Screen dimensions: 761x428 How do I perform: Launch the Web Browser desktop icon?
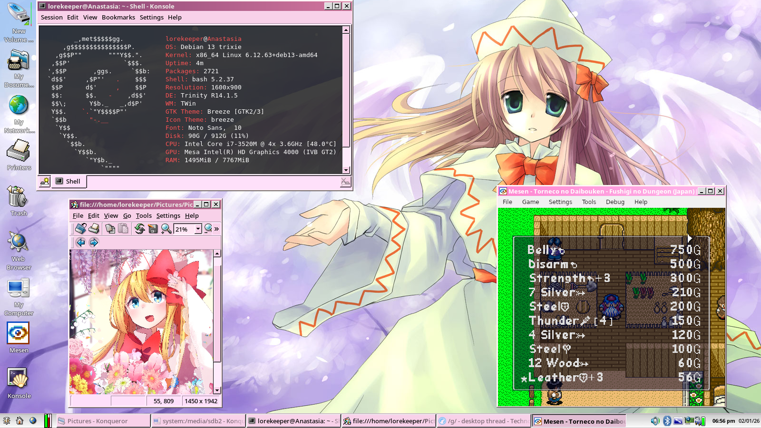tap(19, 251)
